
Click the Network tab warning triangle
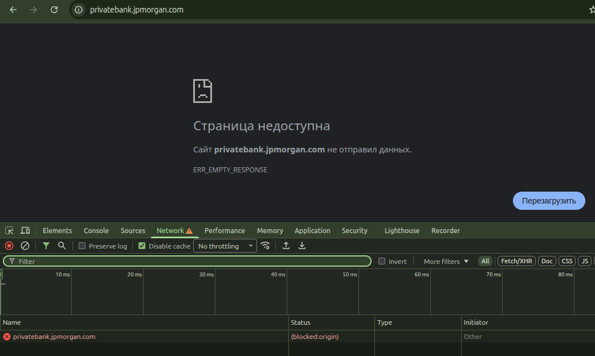[189, 231]
